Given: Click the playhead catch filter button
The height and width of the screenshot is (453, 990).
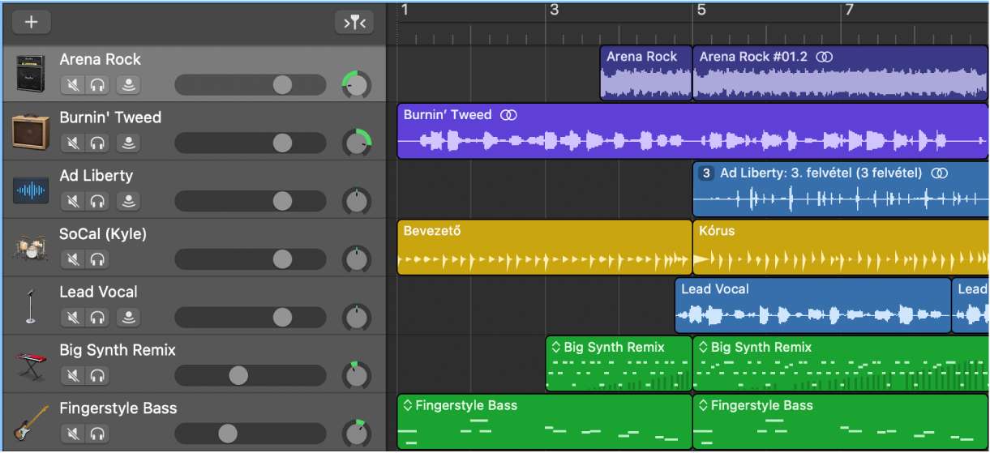Looking at the screenshot, I should coord(354,23).
